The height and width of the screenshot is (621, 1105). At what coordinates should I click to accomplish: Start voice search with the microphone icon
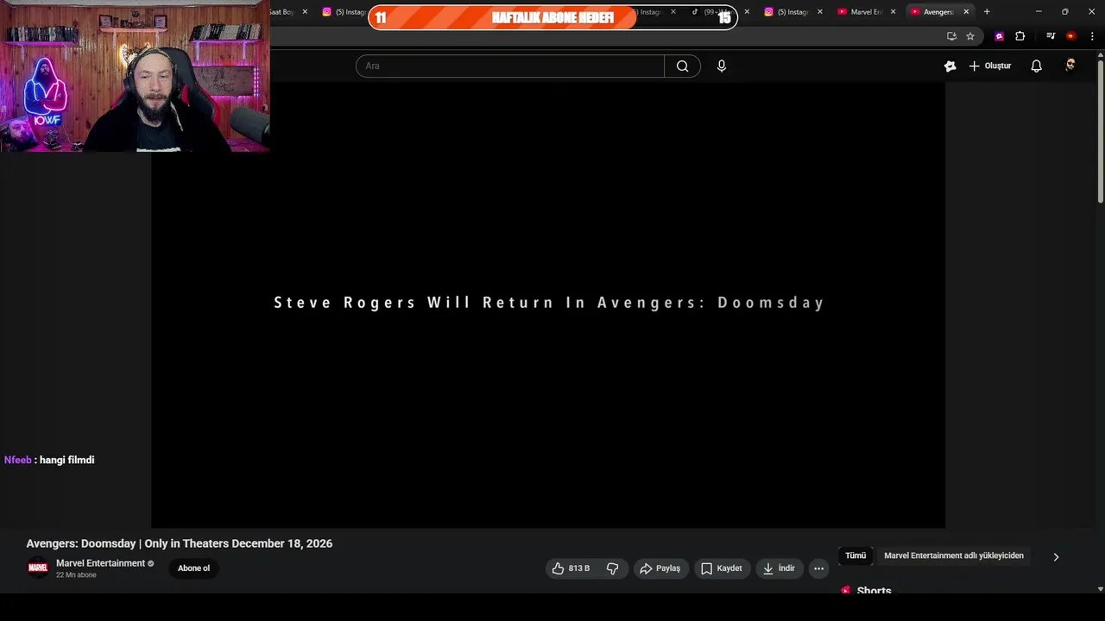pyautogui.click(x=722, y=66)
